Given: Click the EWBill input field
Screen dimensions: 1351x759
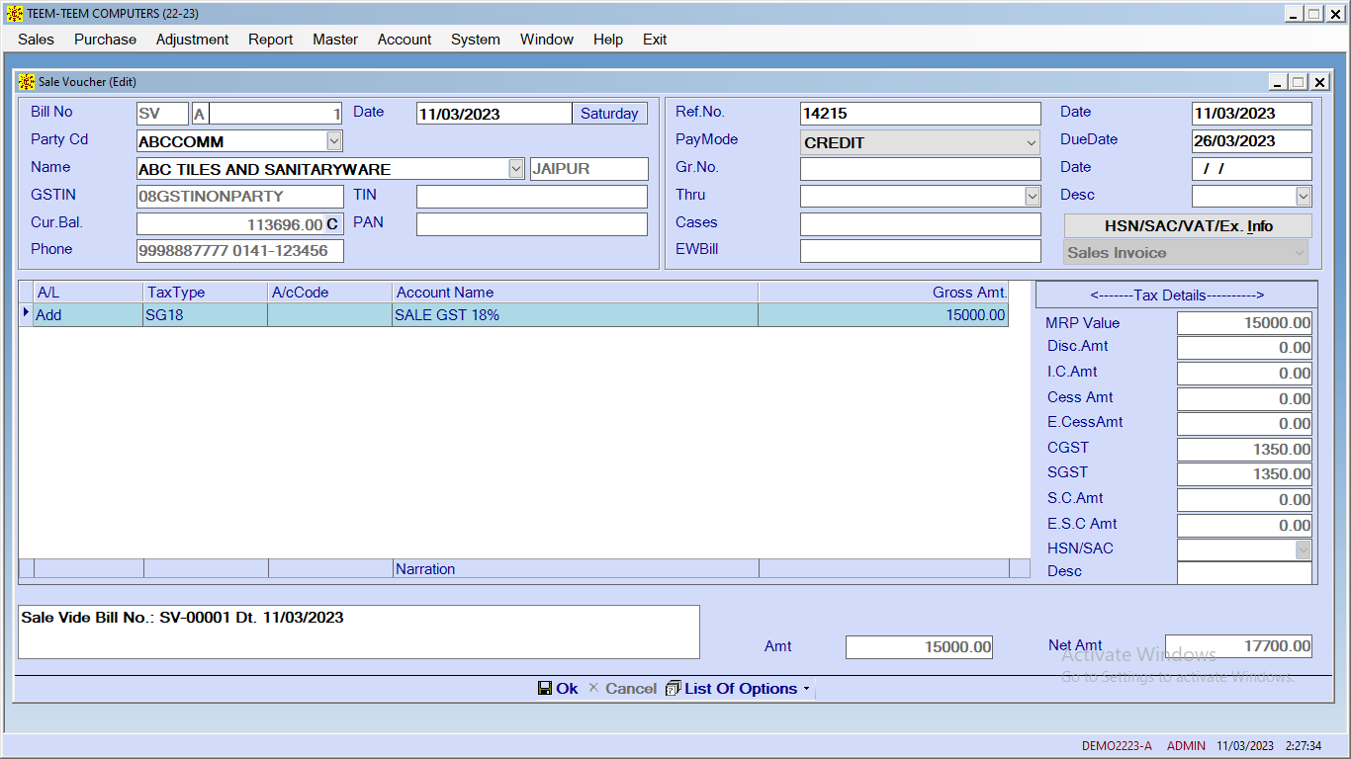Looking at the screenshot, I should (x=921, y=251).
